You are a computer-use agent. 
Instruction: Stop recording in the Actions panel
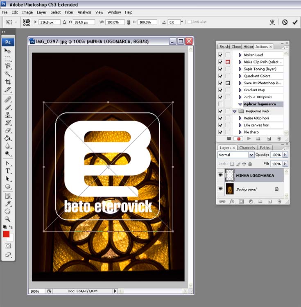pyautogui.click(x=229, y=139)
